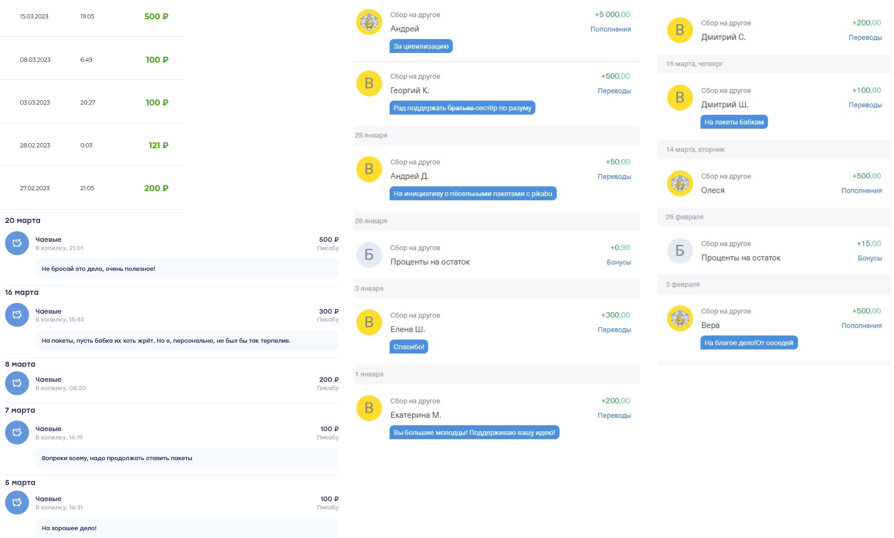Viewport: 894px width, 538px height.
Task: Click the piggy bank icon for 5 марта tip
Action: click(17, 503)
